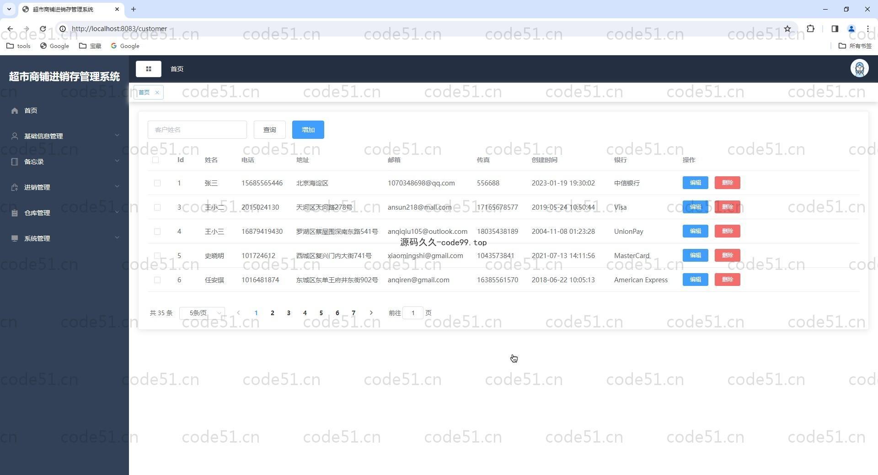Open the 宝藏 bookmarks folder
Image resolution: width=878 pixels, height=475 pixels.
click(x=90, y=46)
